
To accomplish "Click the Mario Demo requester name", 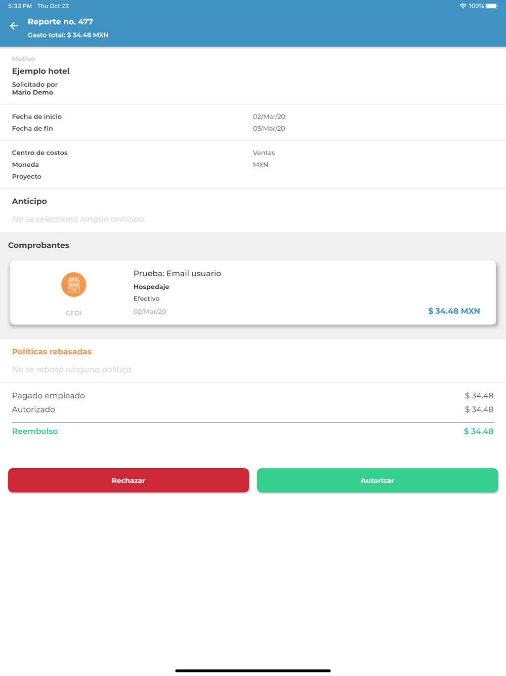I will point(32,92).
